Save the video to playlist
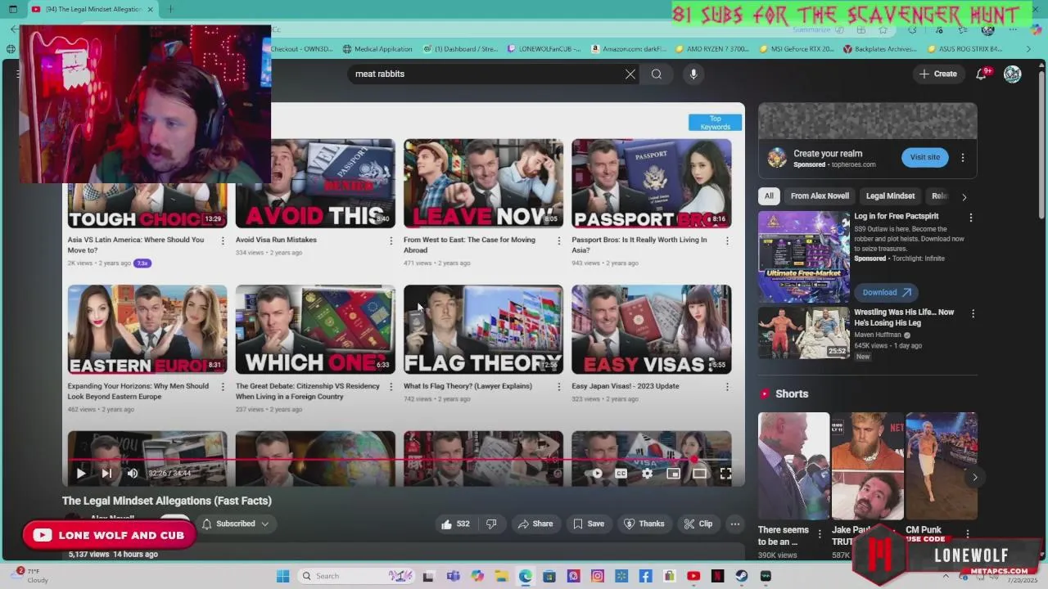 [x=588, y=524]
